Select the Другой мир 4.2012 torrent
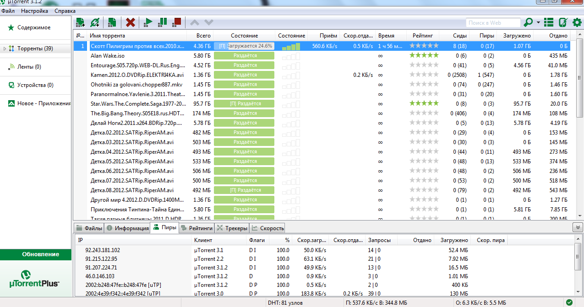The width and height of the screenshot is (584, 307). 322,199
